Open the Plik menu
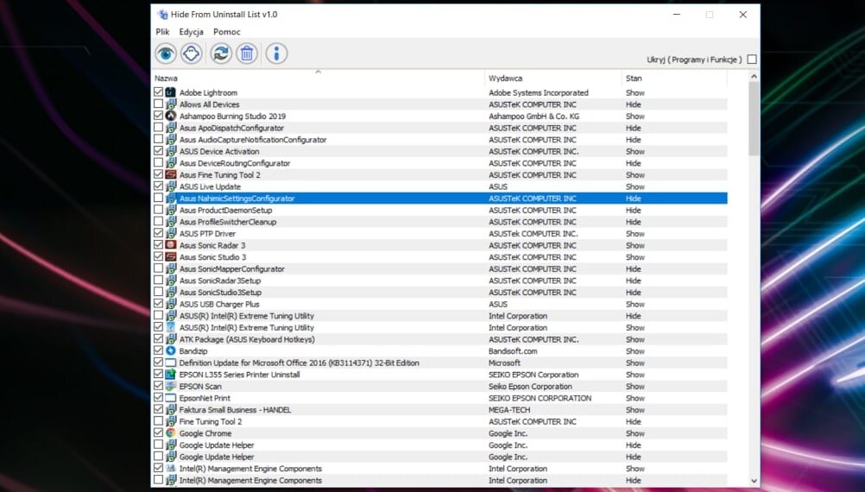This screenshot has width=865, height=492. [x=162, y=32]
